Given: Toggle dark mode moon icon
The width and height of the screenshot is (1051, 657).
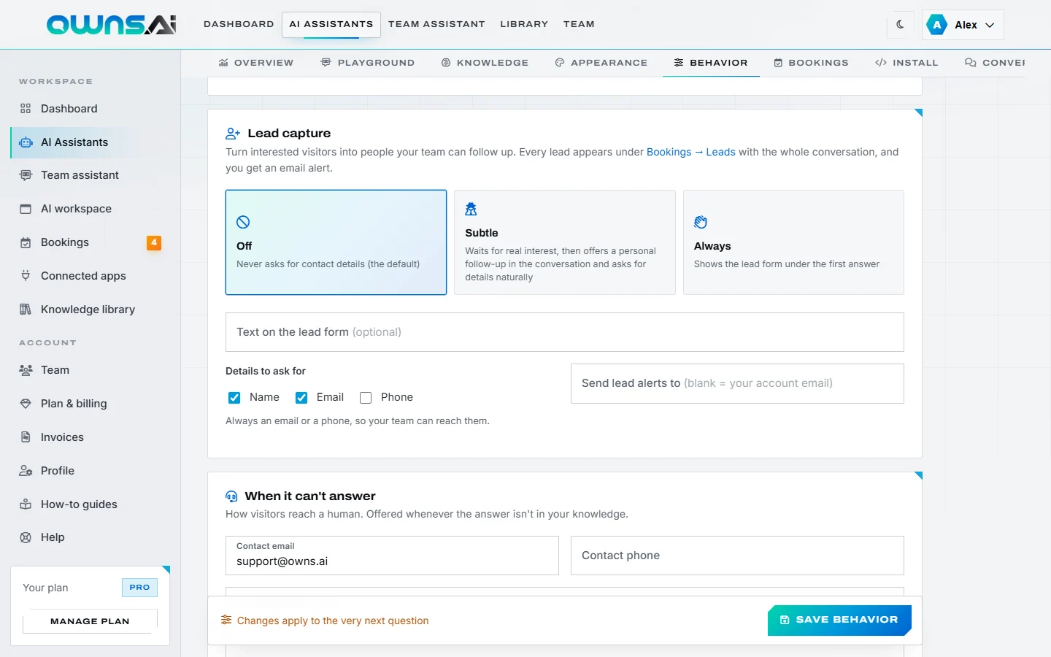Looking at the screenshot, I should point(900,24).
